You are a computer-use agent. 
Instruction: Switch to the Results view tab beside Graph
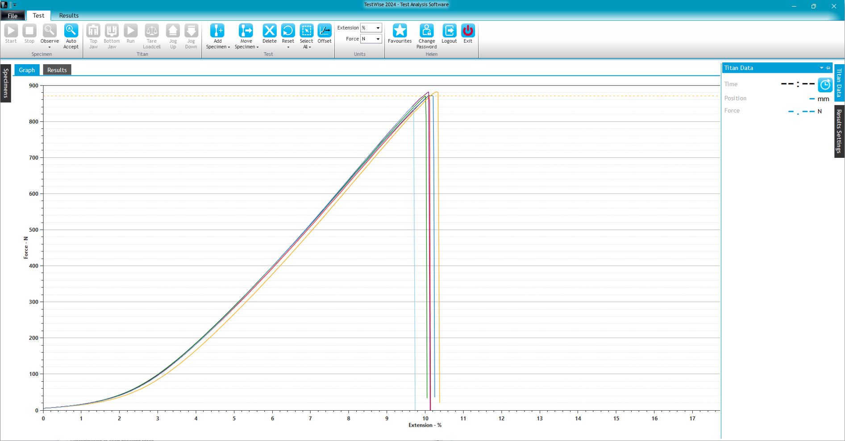pyautogui.click(x=57, y=70)
